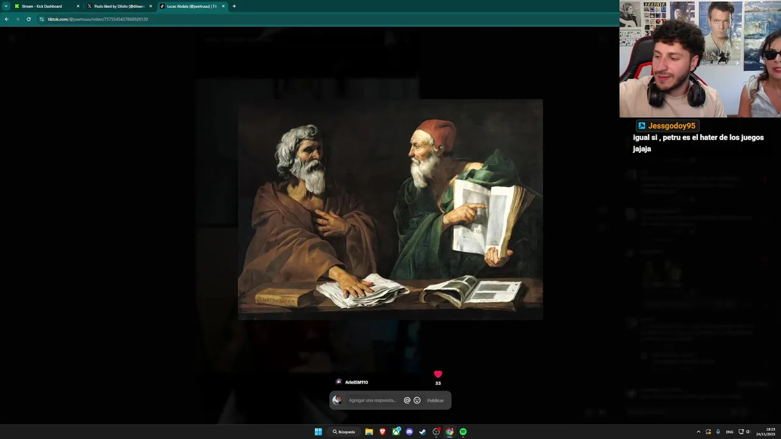
Task: Focus the 'Agregar una respuesta' reply field
Action: click(372, 401)
